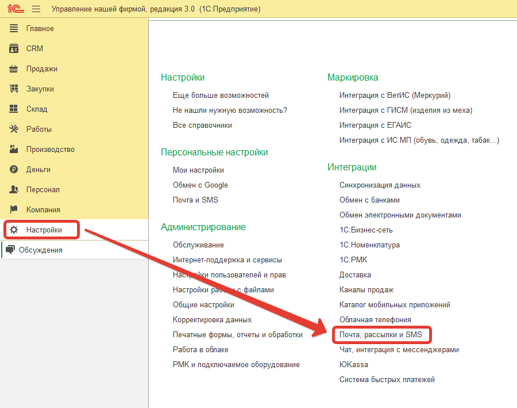The width and height of the screenshot is (517, 408).
Task: Open Чат, интеграция с мессенджерами
Action: (399, 349)
